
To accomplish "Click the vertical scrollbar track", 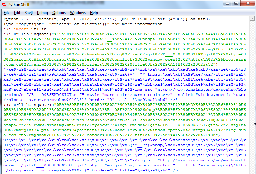I will point(252,98).
